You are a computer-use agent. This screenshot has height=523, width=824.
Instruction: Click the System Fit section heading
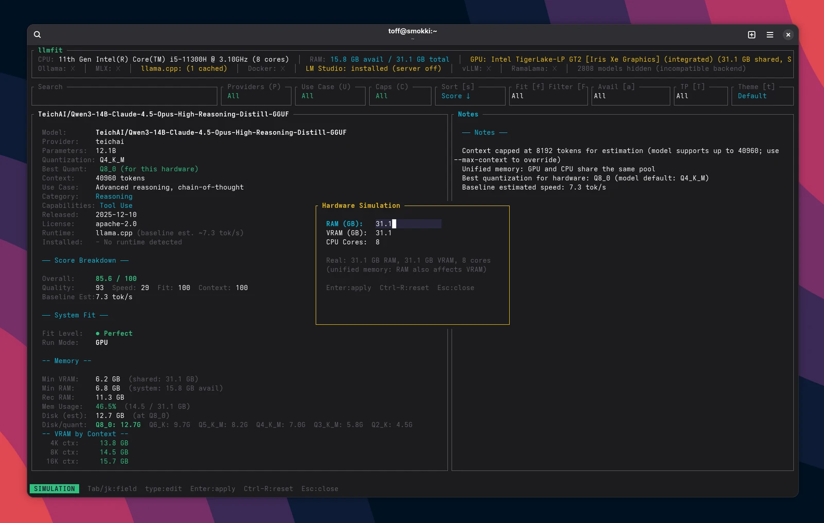coord(75,315)
